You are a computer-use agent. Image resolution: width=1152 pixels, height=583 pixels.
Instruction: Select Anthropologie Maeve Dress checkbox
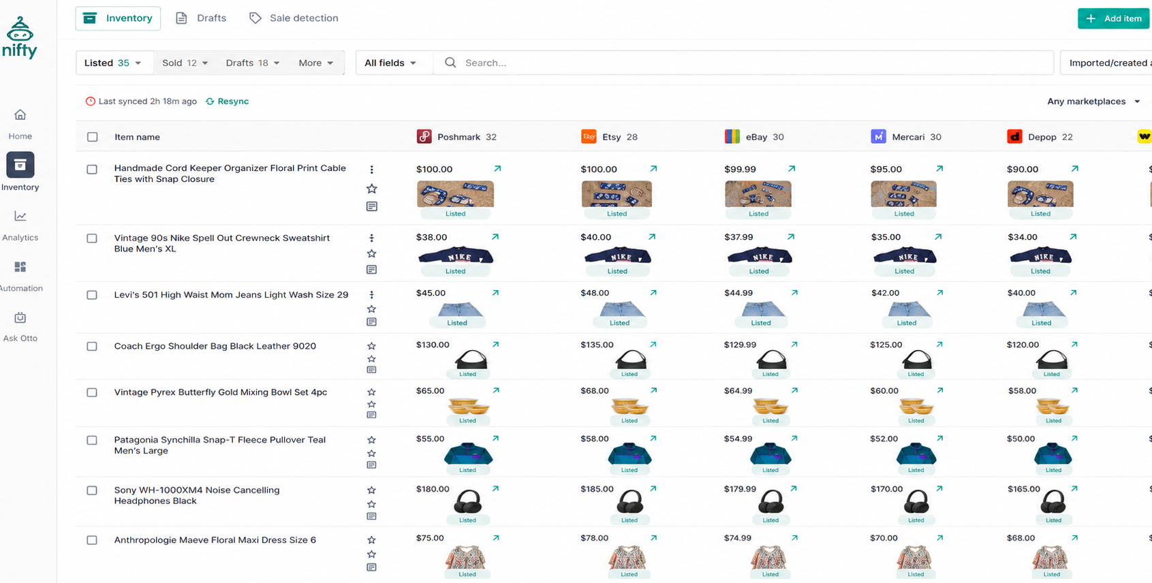click(x=92, y=540)
